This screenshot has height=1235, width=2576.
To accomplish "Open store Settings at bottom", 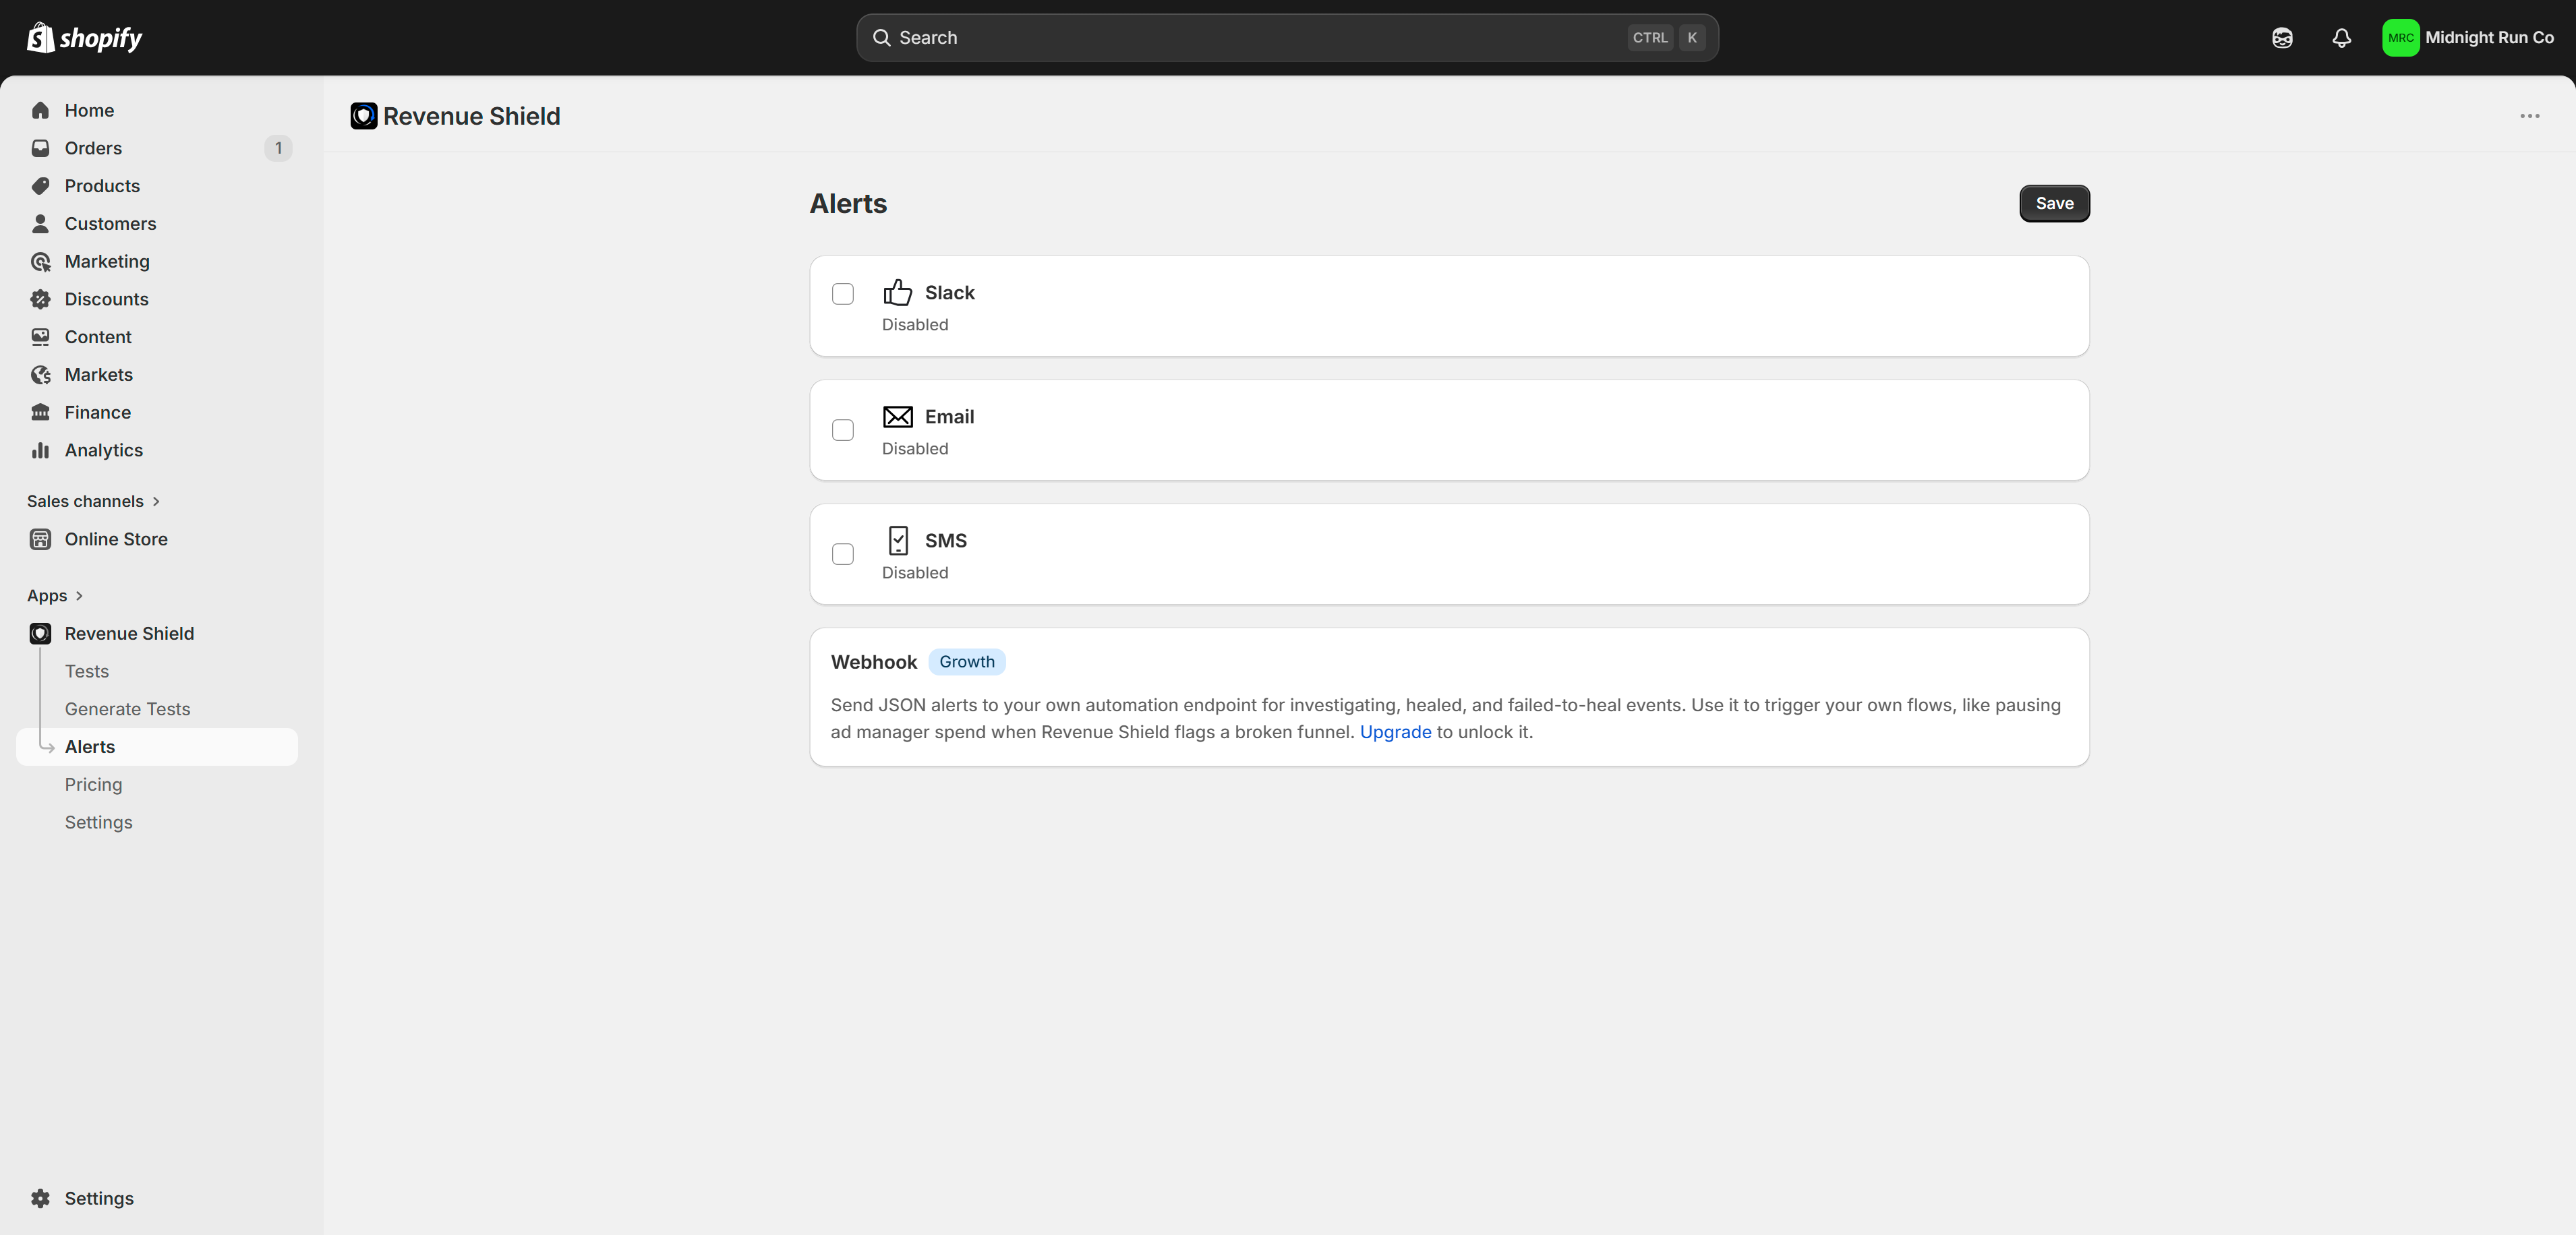I will [x=157, y=1198].
